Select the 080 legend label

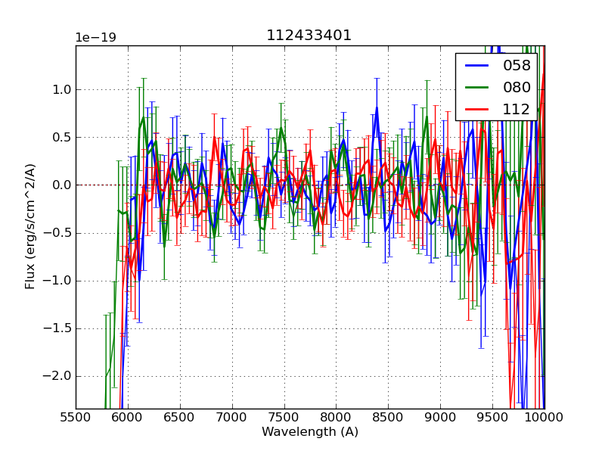click(x=517, y=87)
